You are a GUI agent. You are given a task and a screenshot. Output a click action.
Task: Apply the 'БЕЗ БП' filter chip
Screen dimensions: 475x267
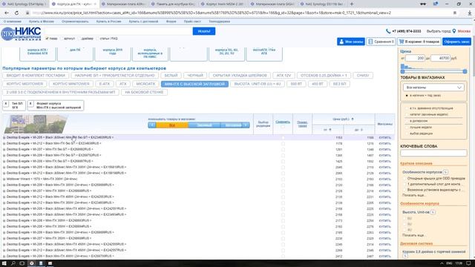point(340,84)
